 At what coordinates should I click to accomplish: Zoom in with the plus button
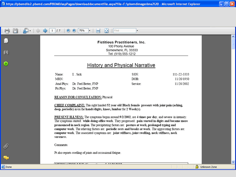point(74,31)
